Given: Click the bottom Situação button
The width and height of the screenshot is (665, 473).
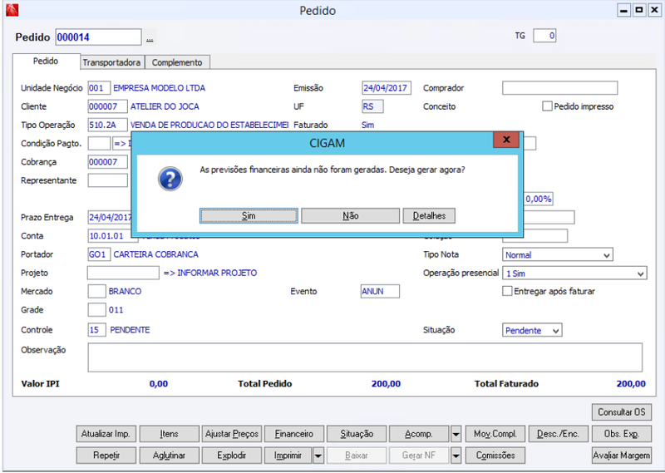Looking at the screenshot, I should [x=357, y=434].
